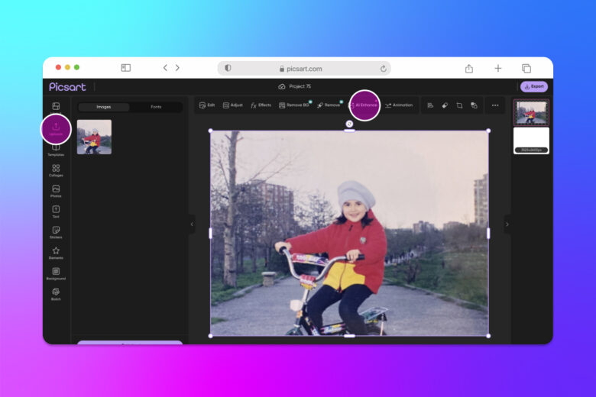The width and height of the screenshot is (596, 397).
Task: Open the Effects tool
Action: pos(261,105)
